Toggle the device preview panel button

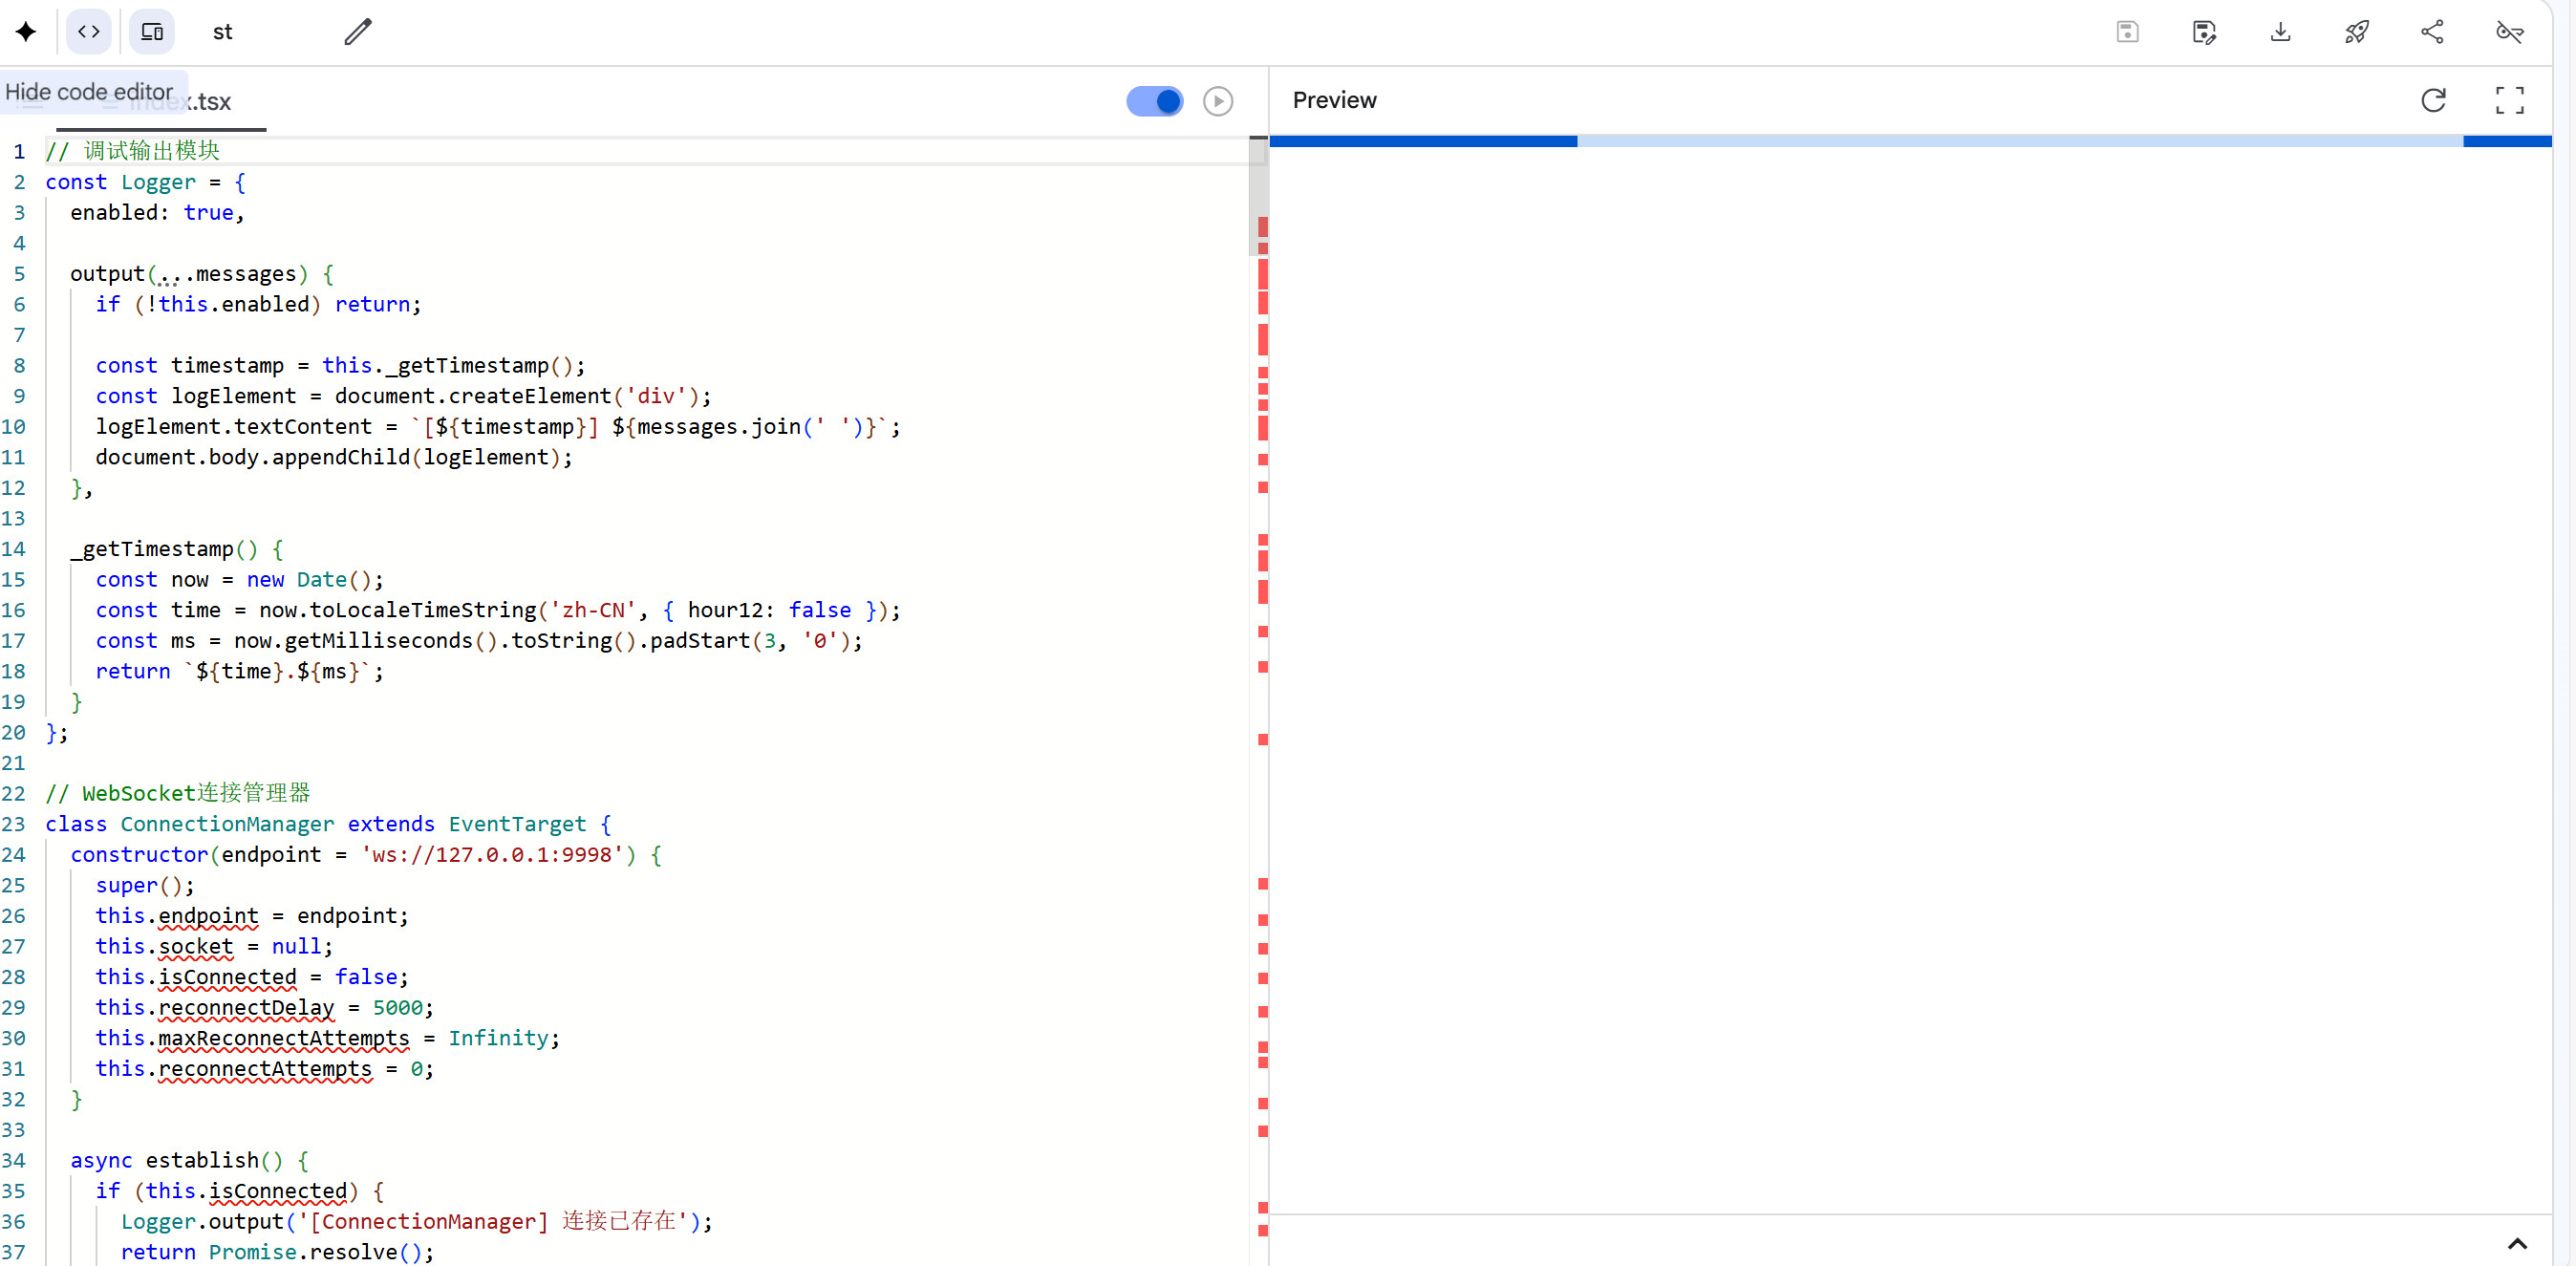[x=152, y=32]
